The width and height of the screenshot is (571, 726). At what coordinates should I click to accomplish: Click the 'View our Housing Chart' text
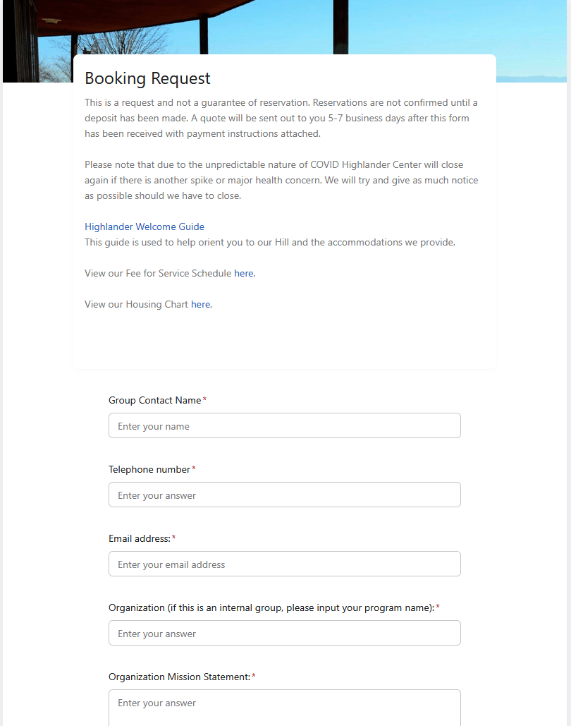pos(137,304)
